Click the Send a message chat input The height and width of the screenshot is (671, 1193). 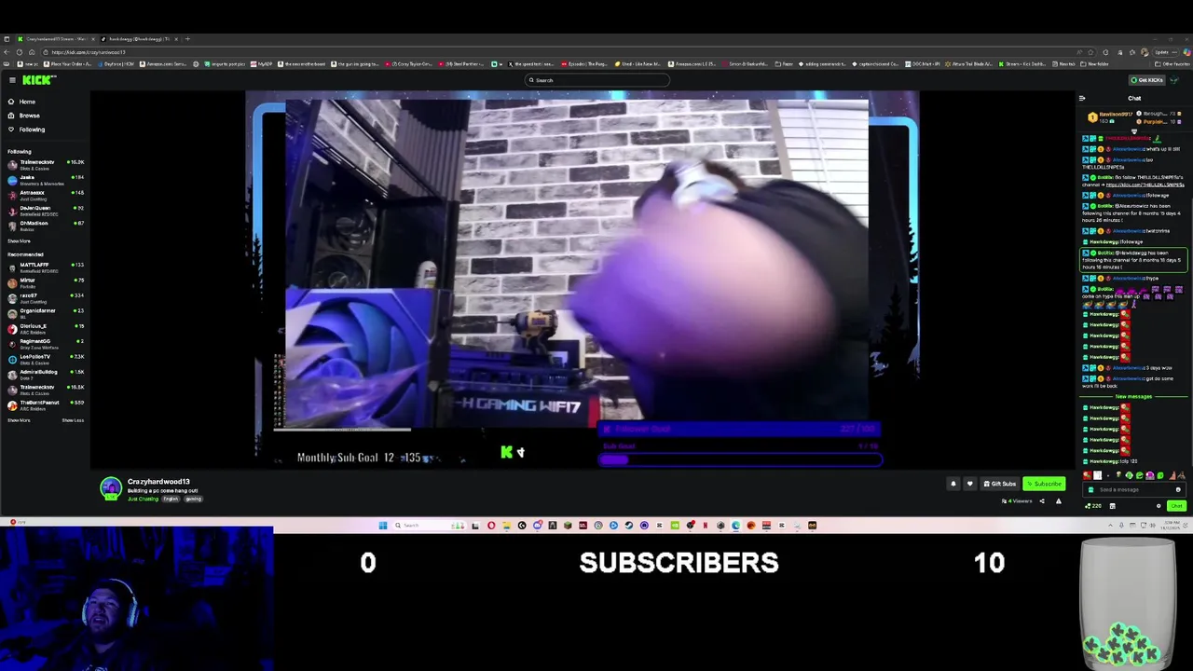tap(1132, 490)
